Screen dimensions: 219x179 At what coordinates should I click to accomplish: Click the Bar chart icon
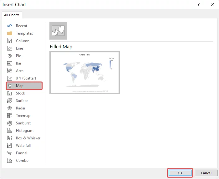point(10,63)
